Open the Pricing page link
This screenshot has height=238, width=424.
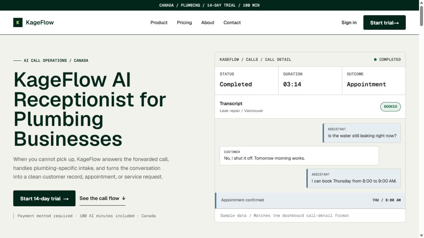click(184, 22)
